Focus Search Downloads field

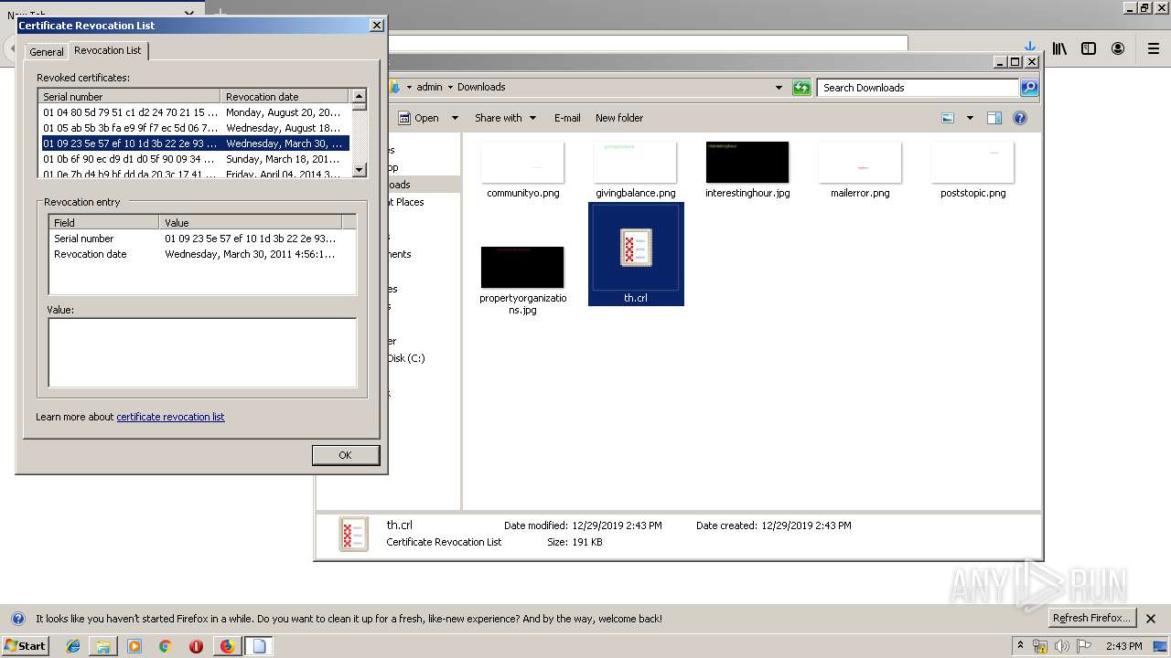(x=918, y=88)
